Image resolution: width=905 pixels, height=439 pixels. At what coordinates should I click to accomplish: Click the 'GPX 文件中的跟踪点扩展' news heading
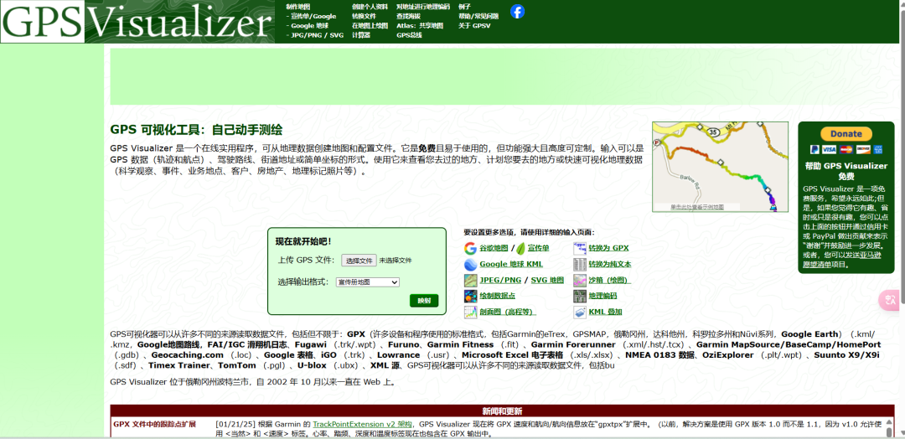coord(154,425)
